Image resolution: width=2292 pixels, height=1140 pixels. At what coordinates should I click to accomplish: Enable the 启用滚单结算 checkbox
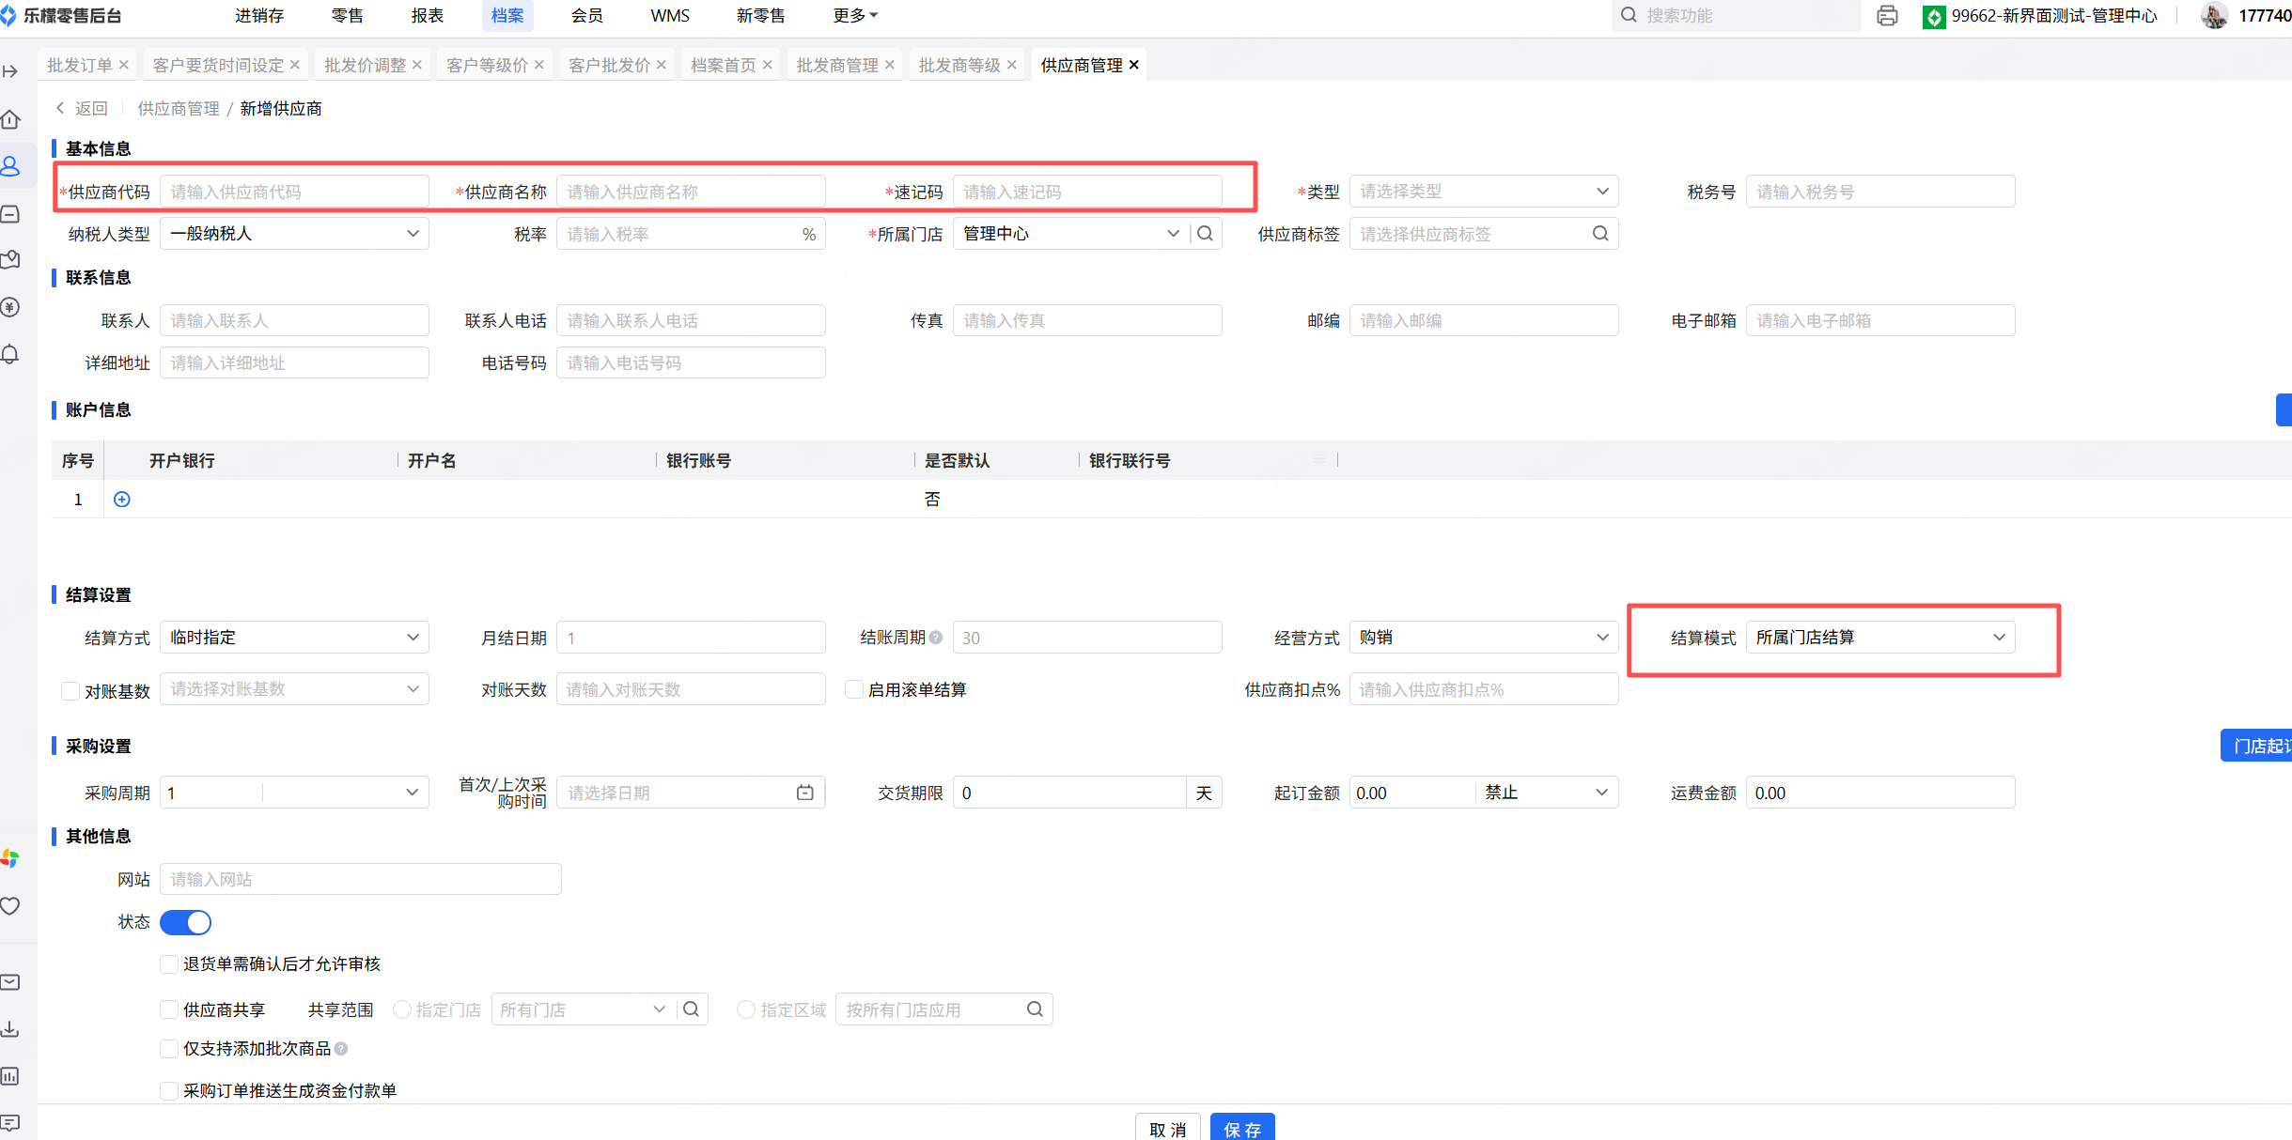coord(854,689)
